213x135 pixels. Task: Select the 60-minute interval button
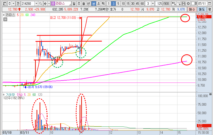pyautogui.click(x=142, y=4)
